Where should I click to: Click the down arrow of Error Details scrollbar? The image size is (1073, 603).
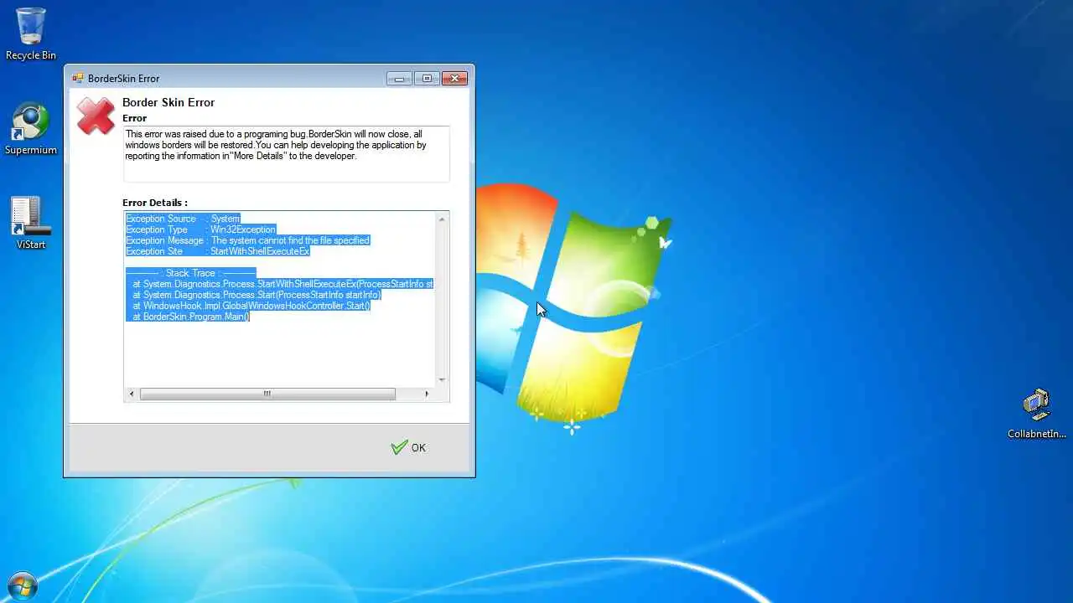click(x=442, y=380)
